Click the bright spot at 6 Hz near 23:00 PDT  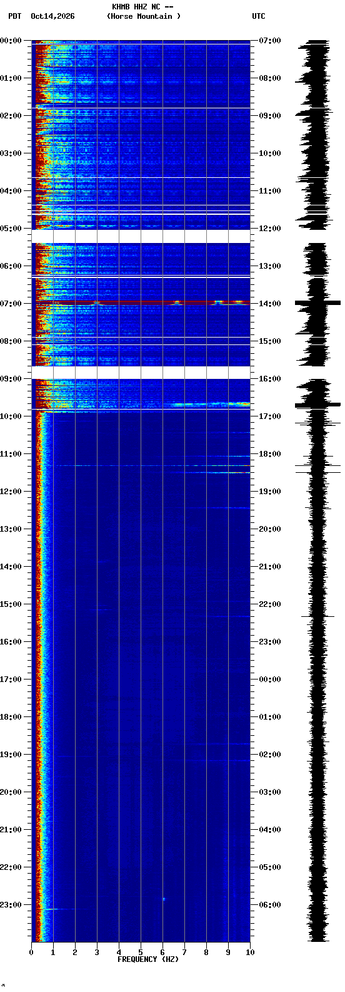coord(164,899)
